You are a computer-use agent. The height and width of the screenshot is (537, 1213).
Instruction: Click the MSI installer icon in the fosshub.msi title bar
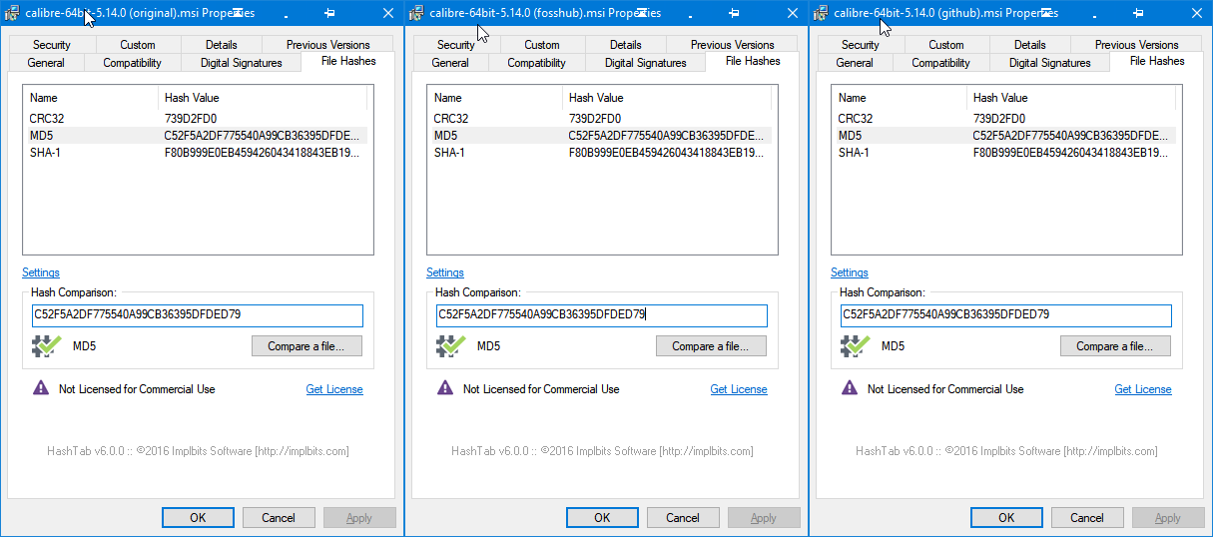(417, 13)
